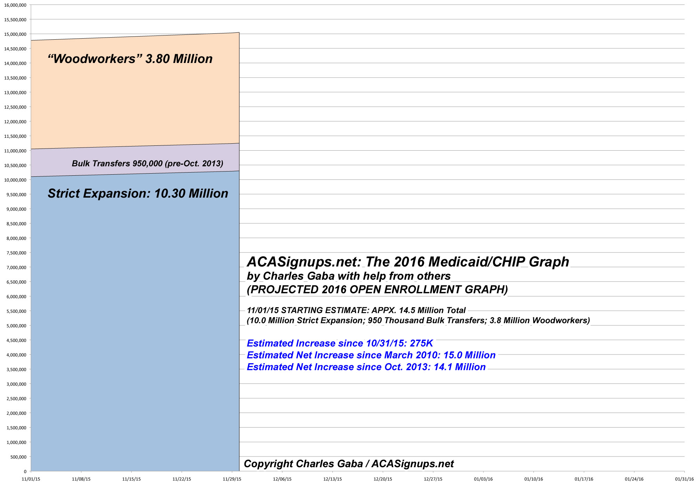Click Estimated Net Increase since Oct. 2013
698x486 pixels.
(366, 367)
